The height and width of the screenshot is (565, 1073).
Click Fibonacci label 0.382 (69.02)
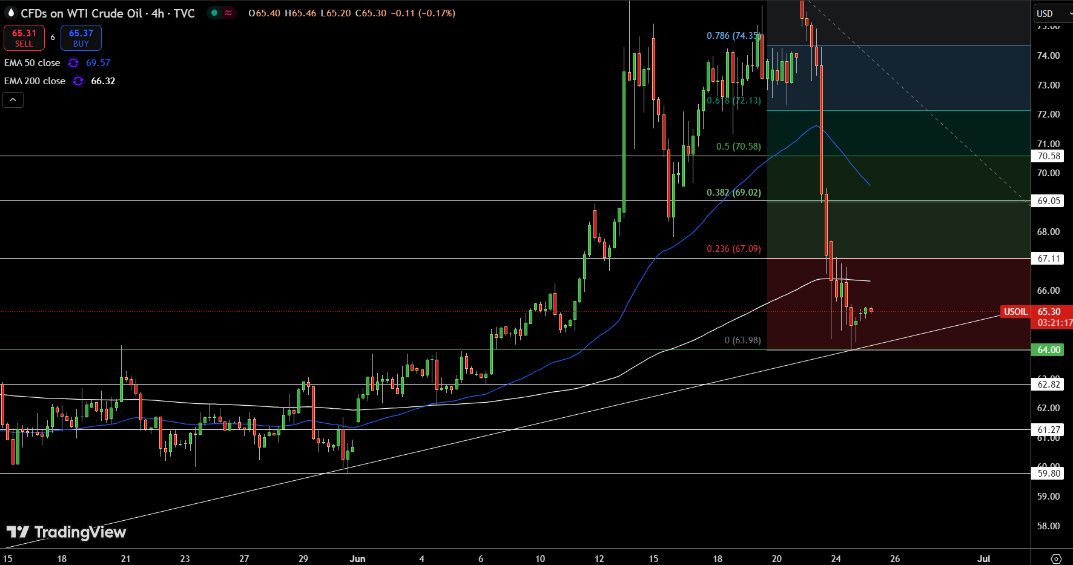pos(733,193)
